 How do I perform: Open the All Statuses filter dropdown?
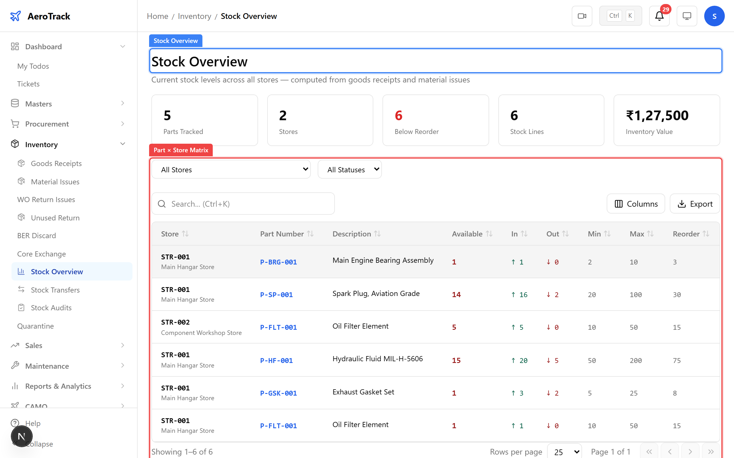pos(350,170)
